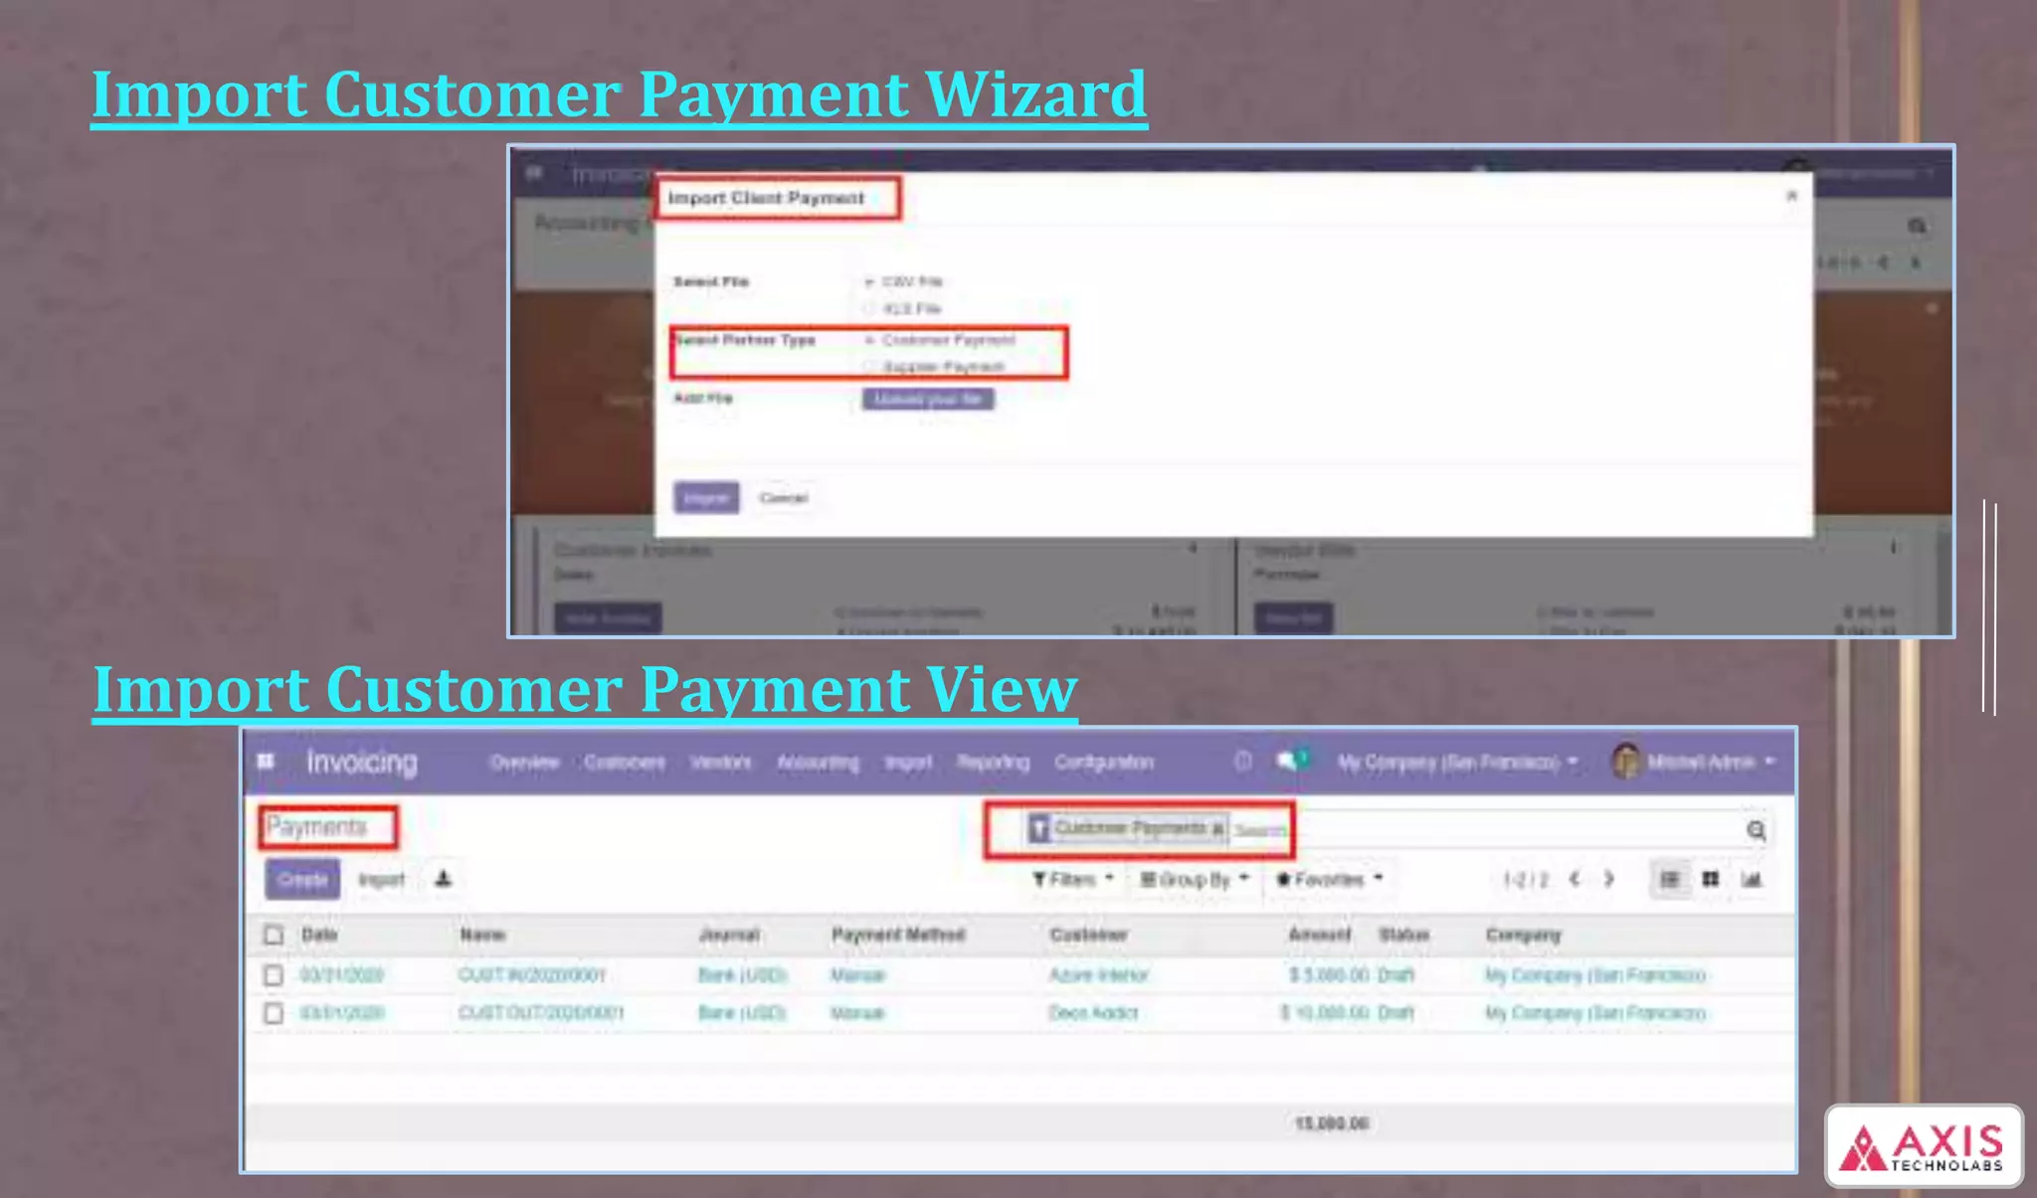Toggle the select-all checkbox in table header
Screen dimensions: 2037x1198
[x=274, y=935]
